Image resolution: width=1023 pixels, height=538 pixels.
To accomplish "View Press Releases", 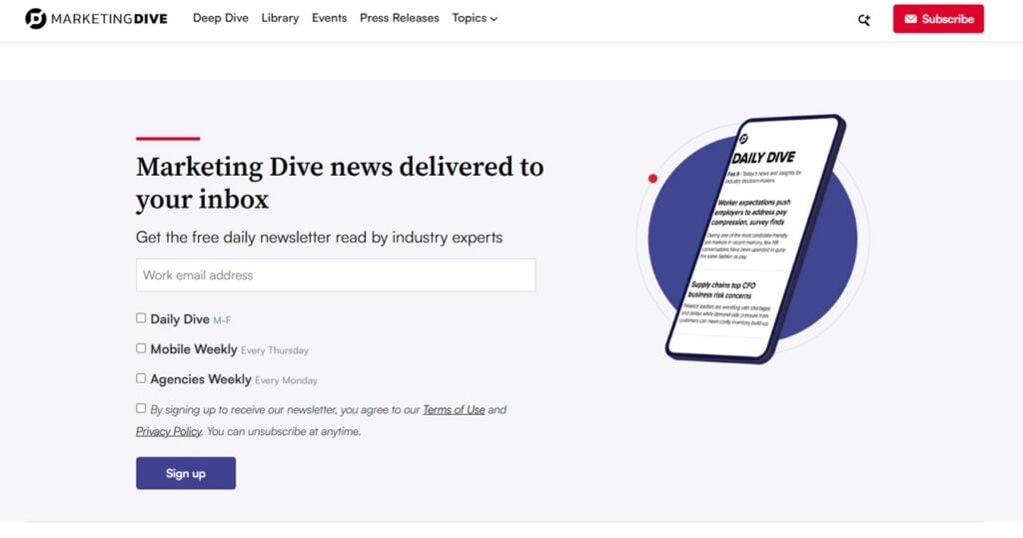I will click(x=400, y=18).
